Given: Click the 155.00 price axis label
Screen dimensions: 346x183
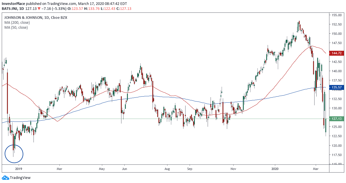Looking at the screenshot, I should (x=337, y=15).
